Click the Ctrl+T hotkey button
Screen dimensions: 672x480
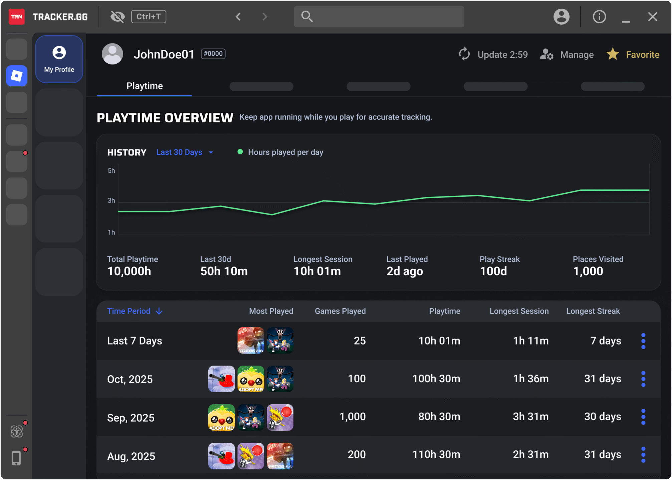(x=149, y=17)
